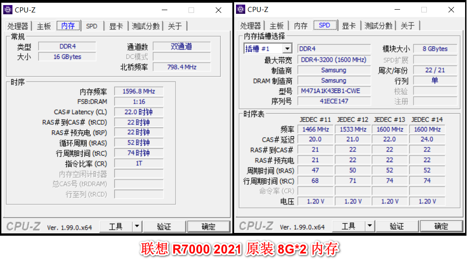Image resolution: width=472 pixels, height=267 pixels.
Task: Click JEDEC #12 column header
Action: pyautogui.click(x=353, y=120)
